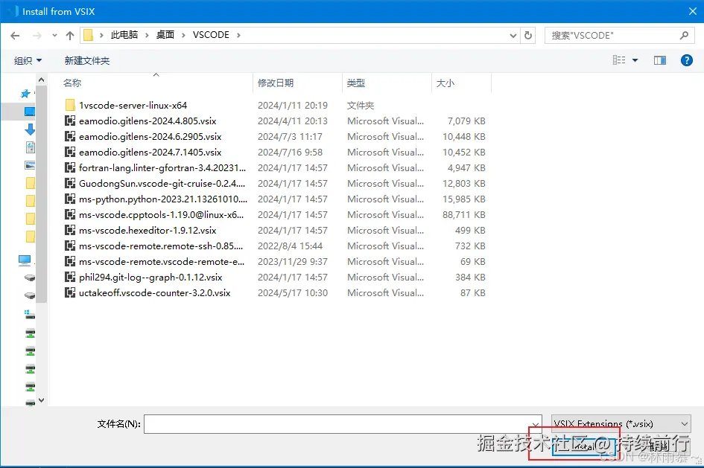The width and height of the screenshot is (704, 468).
Task: Click the 88,711 KB size cell
Action: pos(464,215)
